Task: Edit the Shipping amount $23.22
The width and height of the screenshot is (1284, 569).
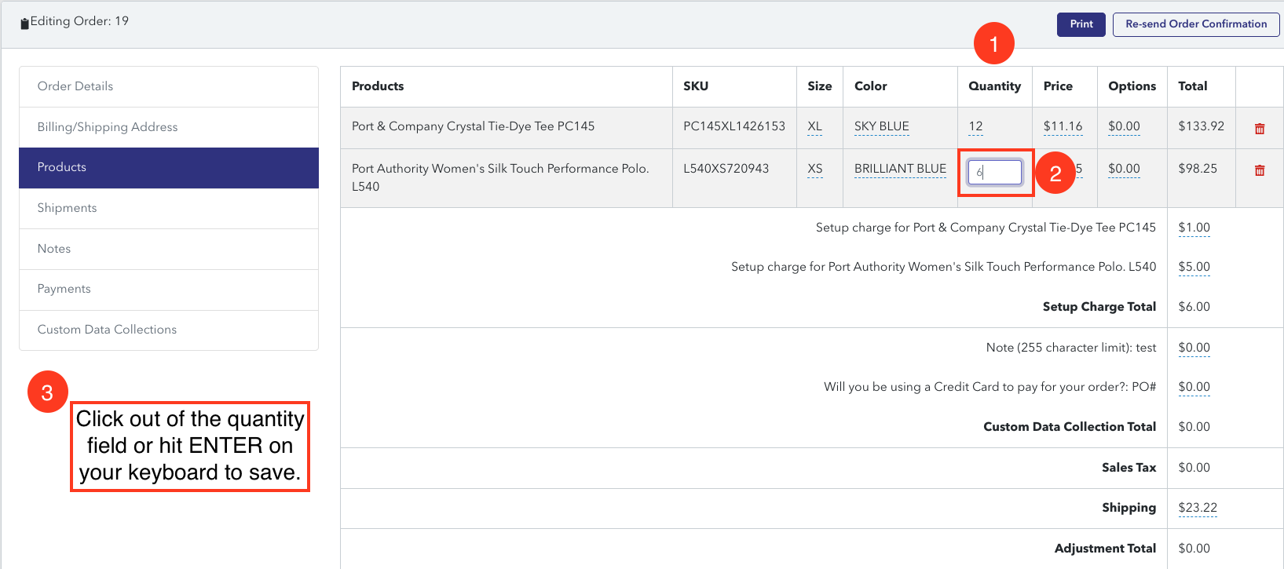Action: (1198, 508)
